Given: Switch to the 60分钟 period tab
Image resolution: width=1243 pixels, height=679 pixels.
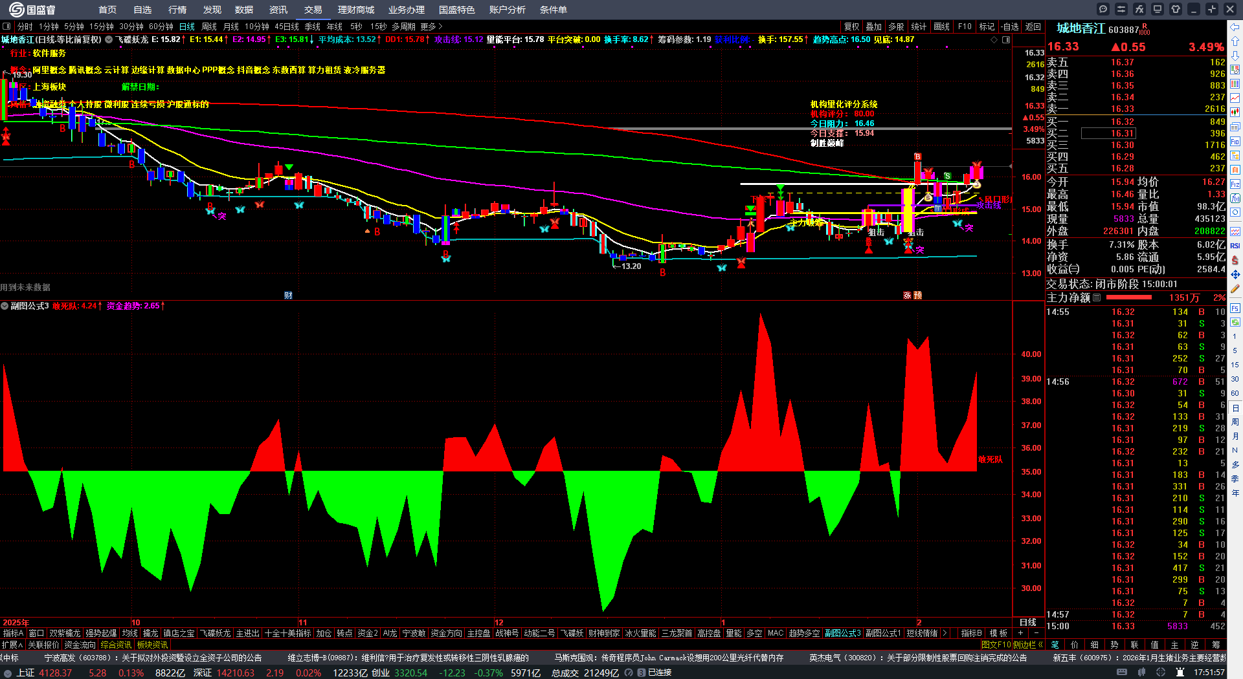Looking at the screenshot, I should pos(161,27).
